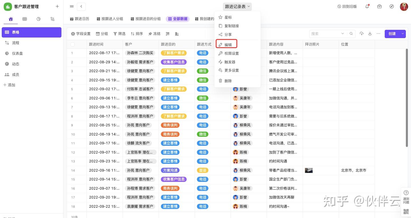Click 分组 in the toolbar
The height and width of the screenshot is (218, 411).
point(102,34)
